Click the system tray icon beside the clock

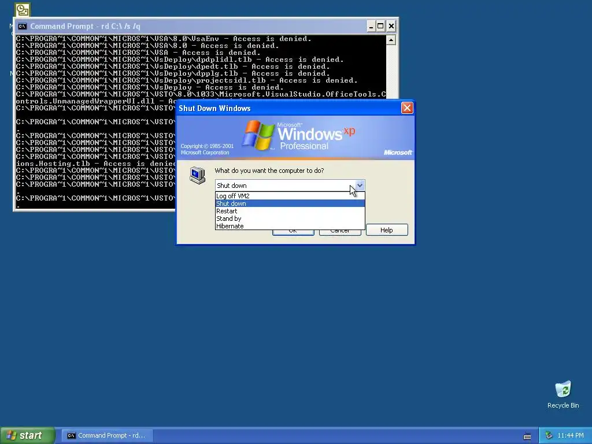coord(549,436)
